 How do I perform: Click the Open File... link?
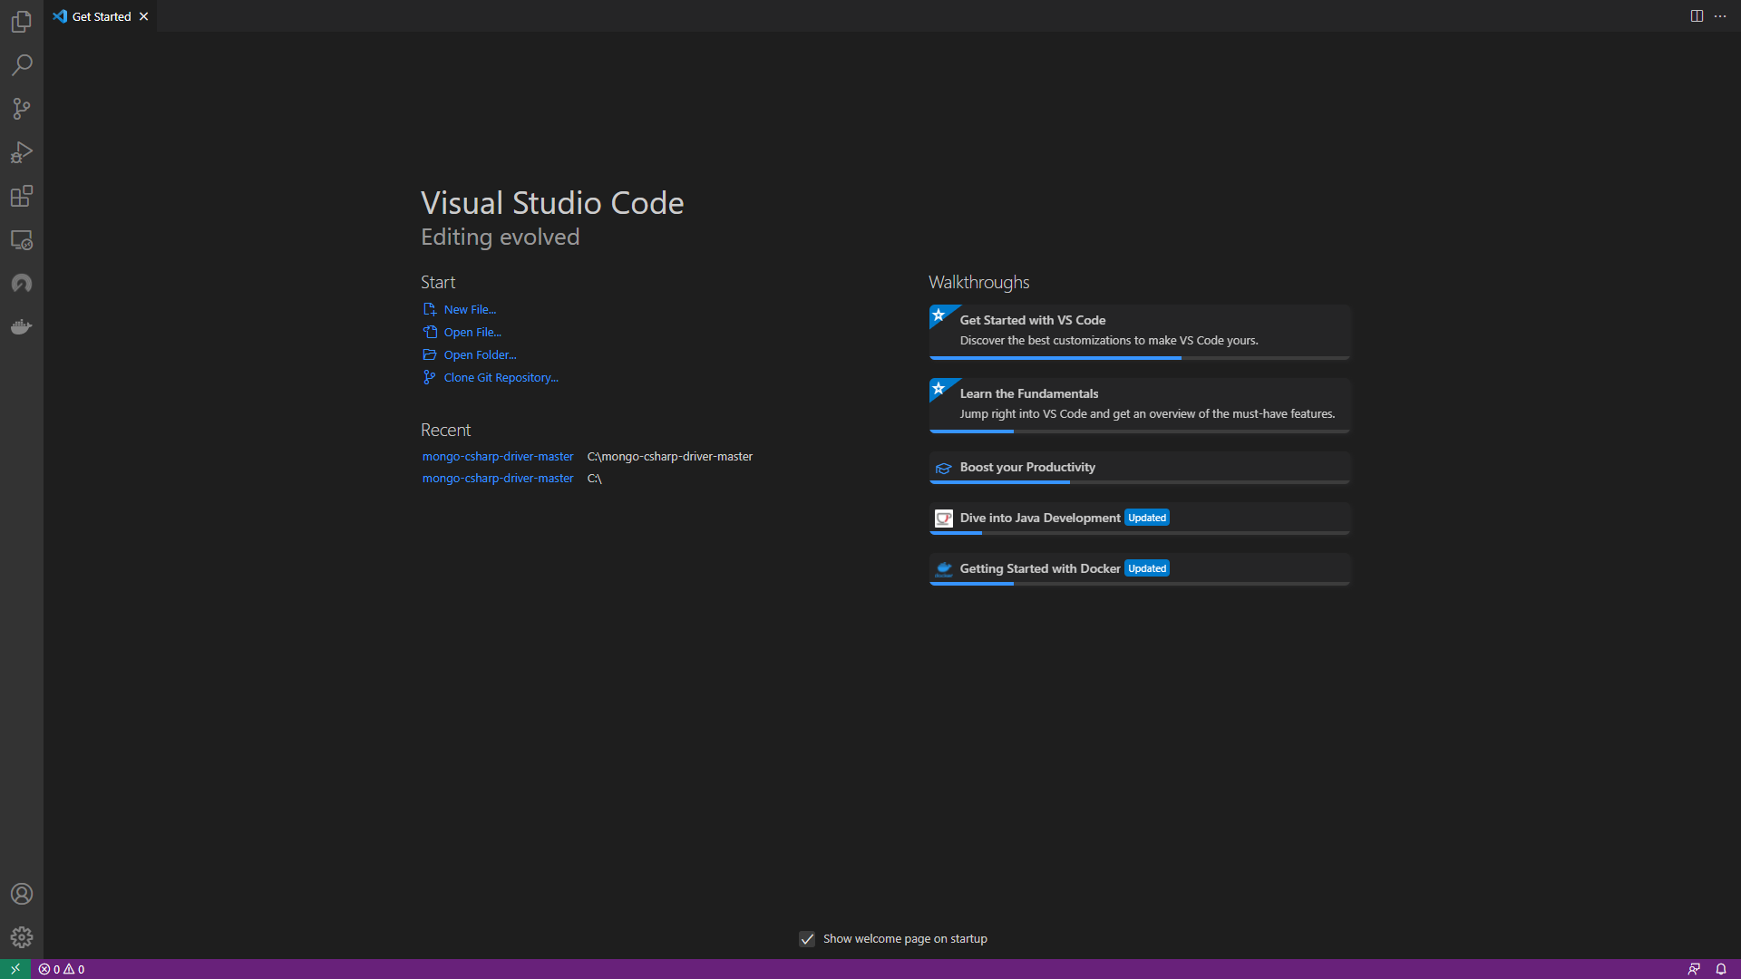click(x=472, y=333)
